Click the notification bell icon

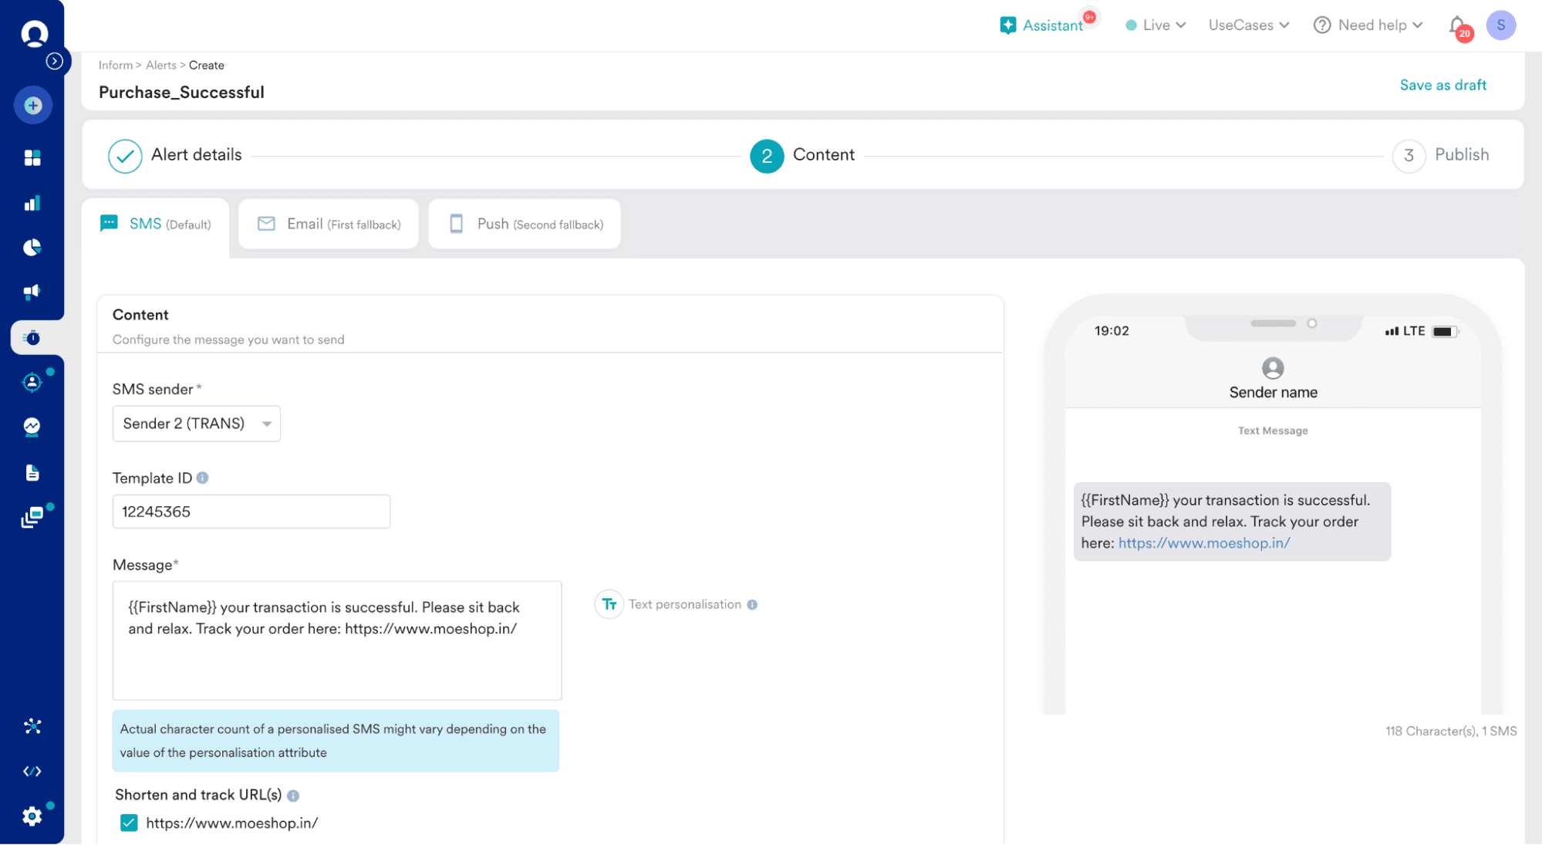1456,25
